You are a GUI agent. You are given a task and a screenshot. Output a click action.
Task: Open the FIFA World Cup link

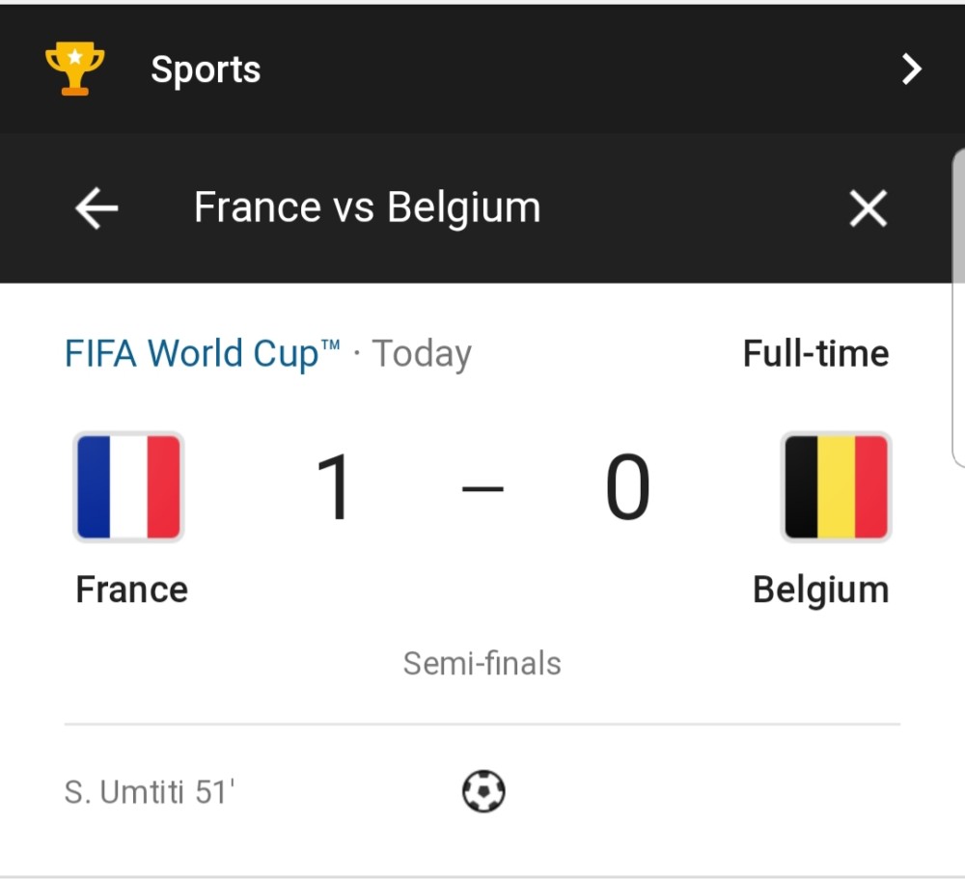click(x=203, y=353)
